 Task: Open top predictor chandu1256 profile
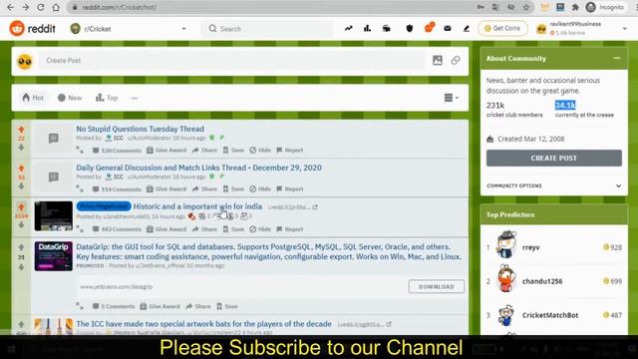(x=542, y=281)
